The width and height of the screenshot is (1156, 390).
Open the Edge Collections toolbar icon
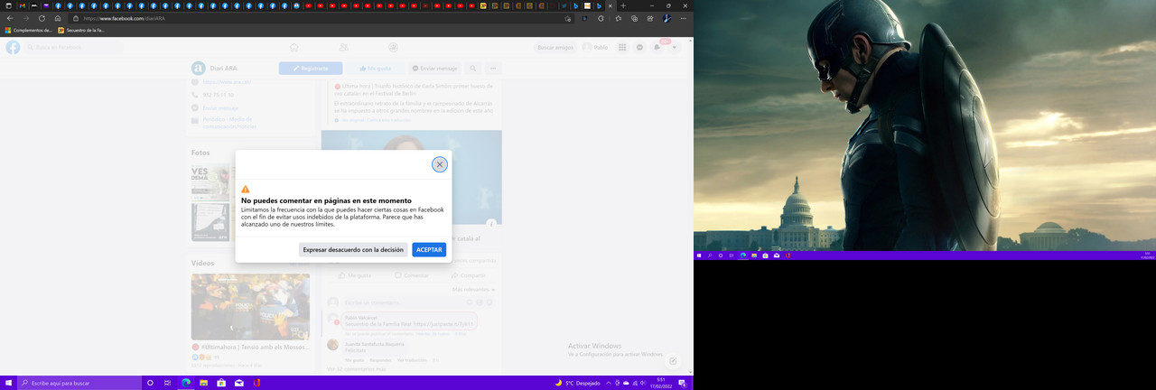click(634, 18)
